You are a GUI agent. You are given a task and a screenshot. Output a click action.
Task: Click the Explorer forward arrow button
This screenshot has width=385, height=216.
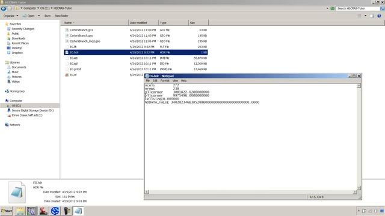[x=10, y=8]
